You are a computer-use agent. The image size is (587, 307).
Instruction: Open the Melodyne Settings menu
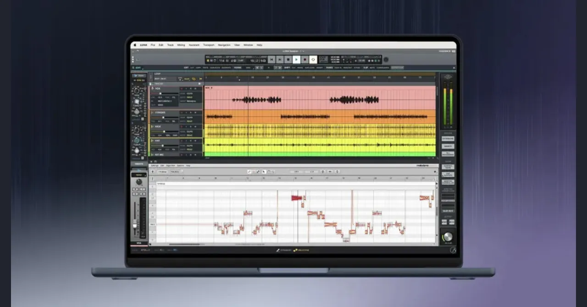(x=155, y=165)
